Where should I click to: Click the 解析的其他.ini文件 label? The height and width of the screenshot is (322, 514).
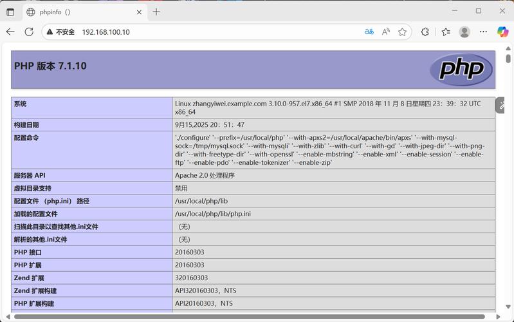click(41, 240)
